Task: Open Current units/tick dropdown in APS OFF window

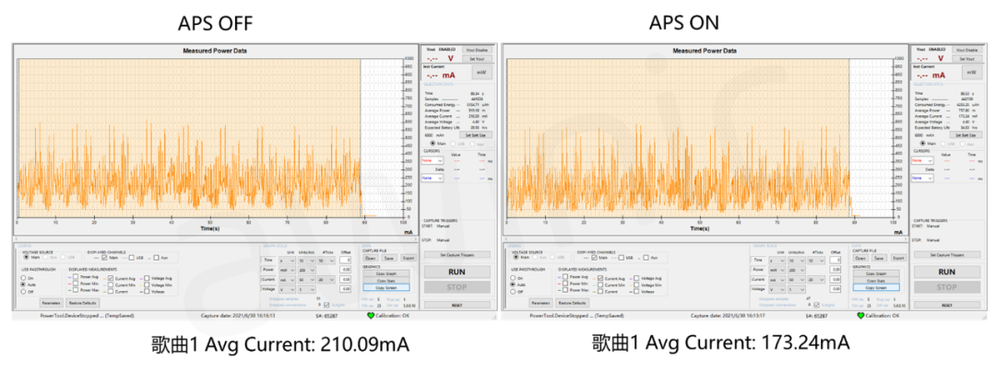Action: 307,280
